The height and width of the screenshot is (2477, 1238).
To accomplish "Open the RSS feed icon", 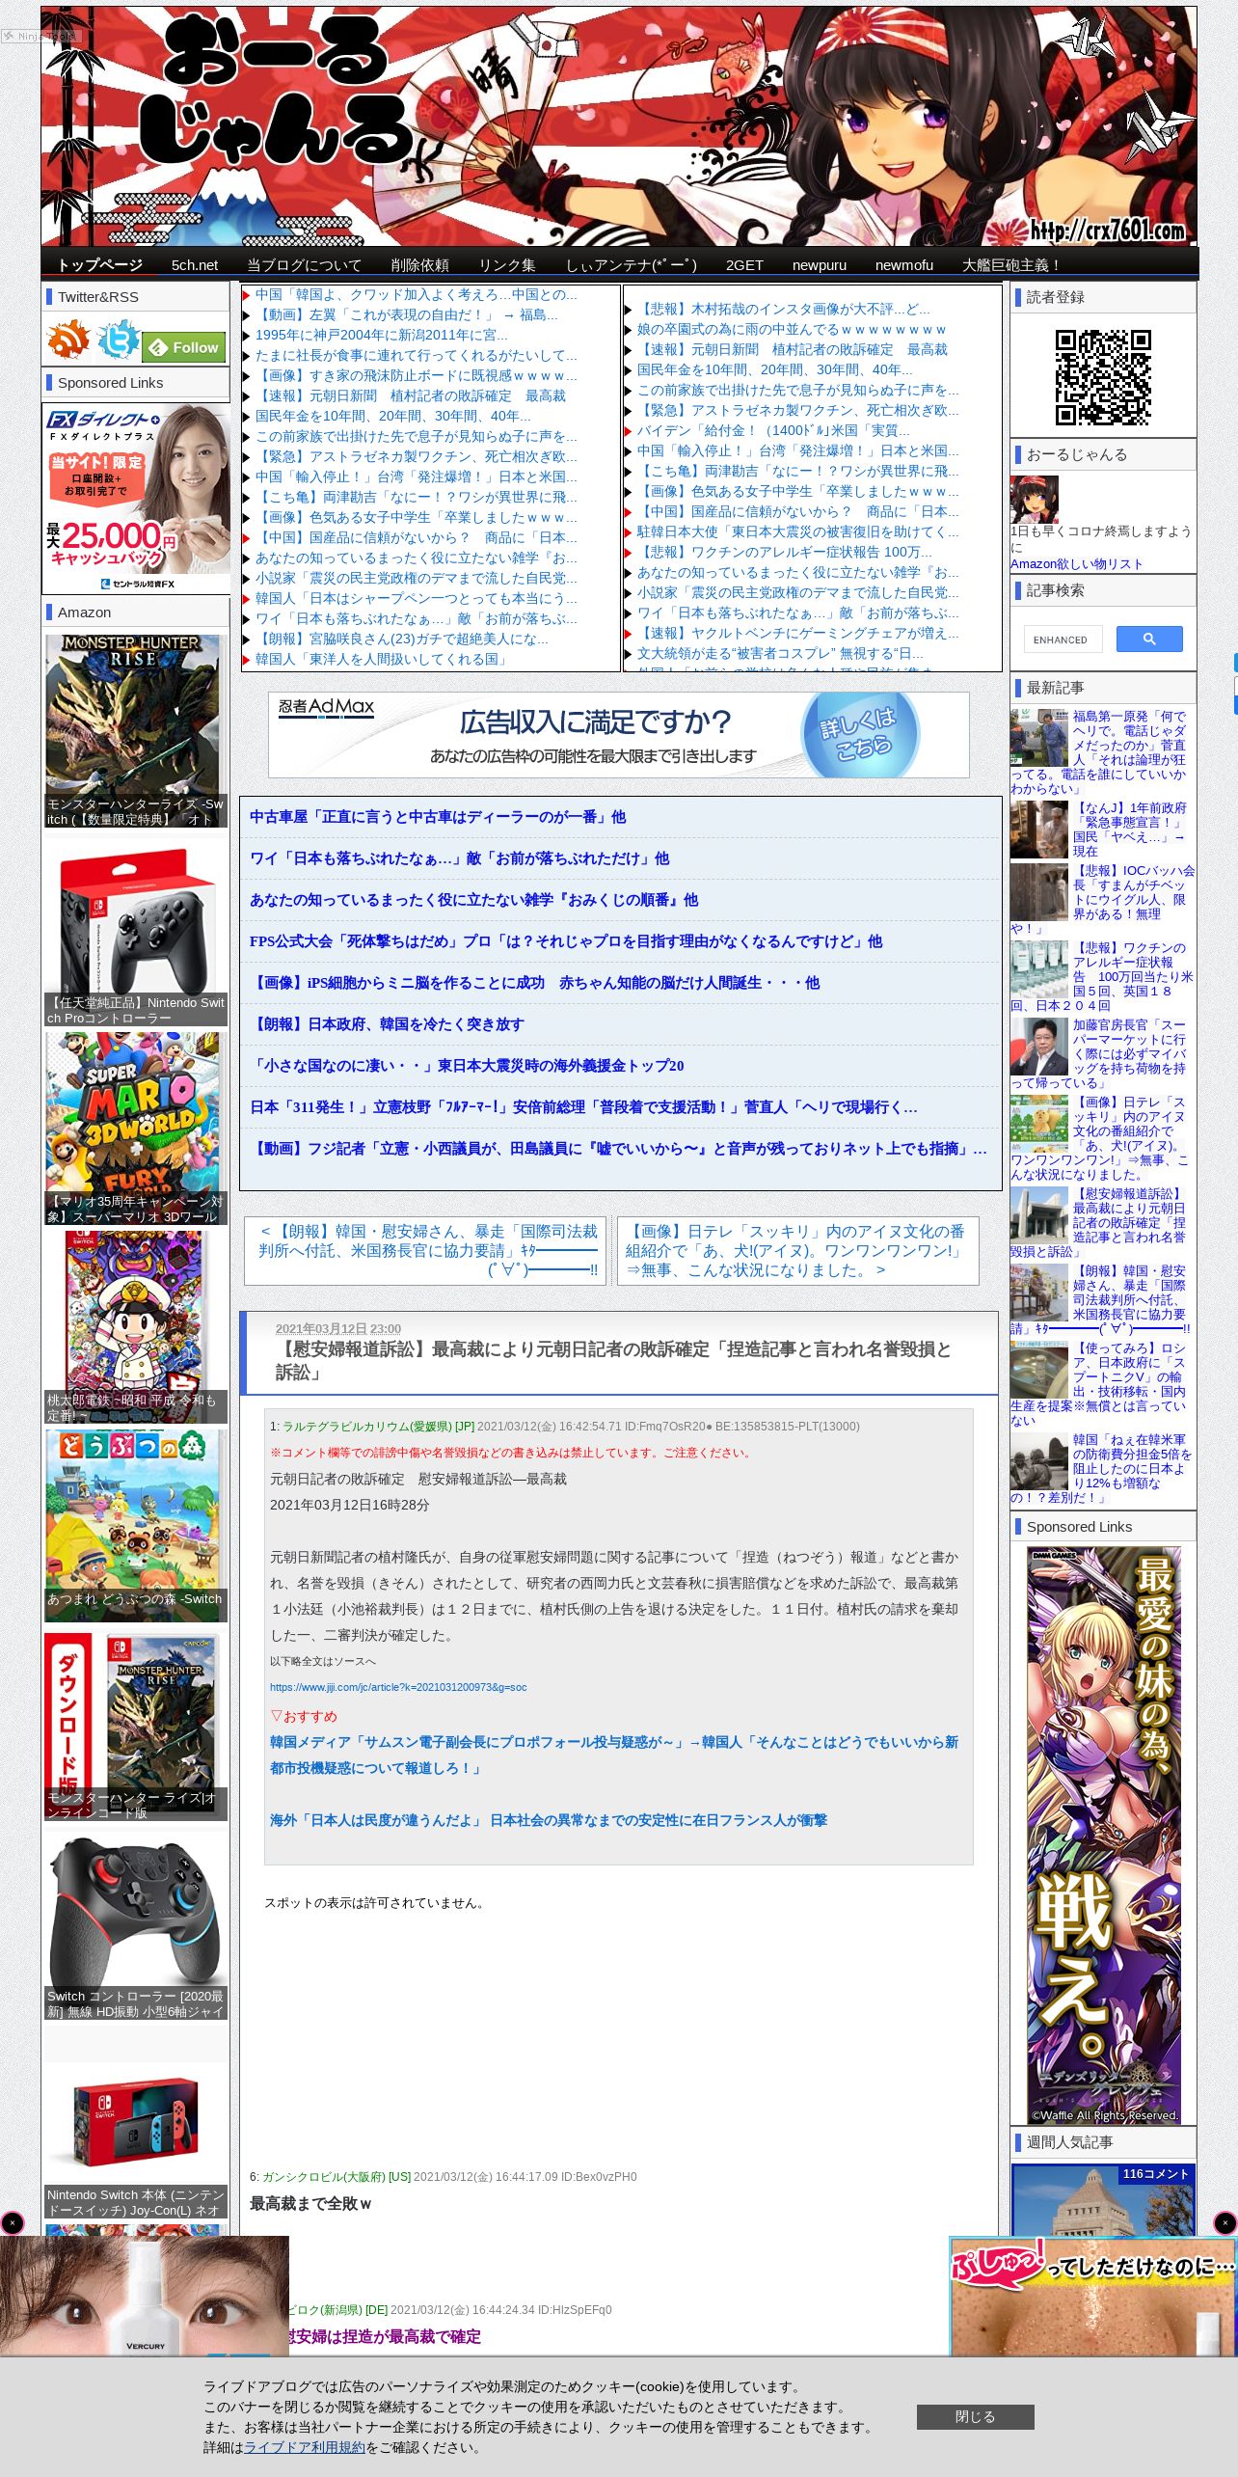I will [68, 340].
